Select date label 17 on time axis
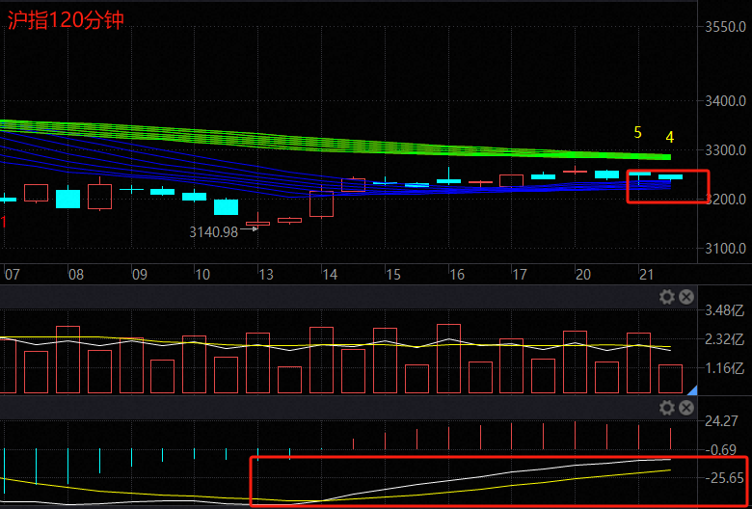The width and height of the screenshot is (752, 509). coord(520,275)
